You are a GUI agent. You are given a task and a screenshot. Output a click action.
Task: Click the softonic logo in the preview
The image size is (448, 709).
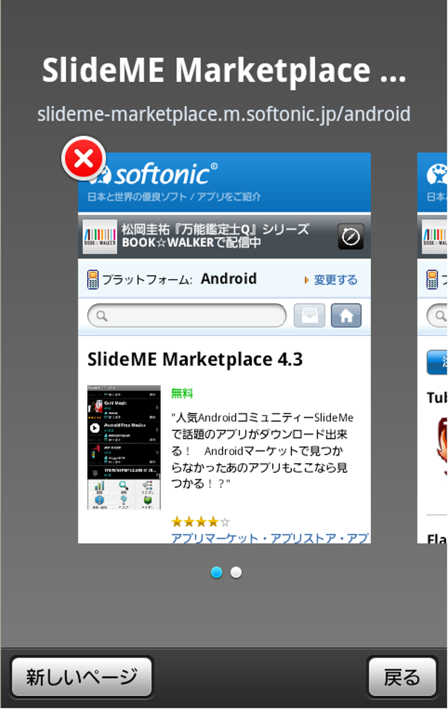coord(154,175)
